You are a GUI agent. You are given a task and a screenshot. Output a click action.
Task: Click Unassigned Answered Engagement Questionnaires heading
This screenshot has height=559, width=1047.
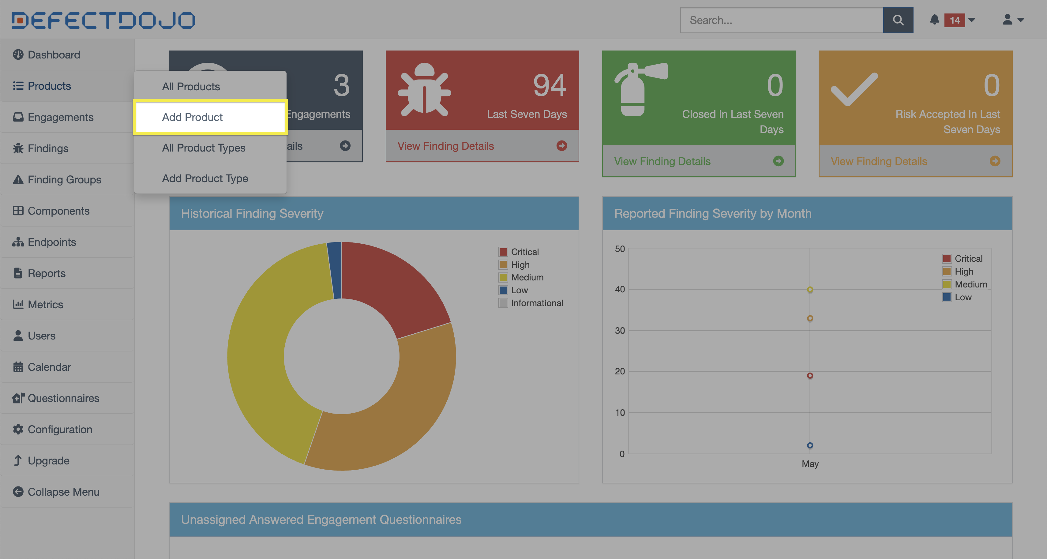pos(321,520)
